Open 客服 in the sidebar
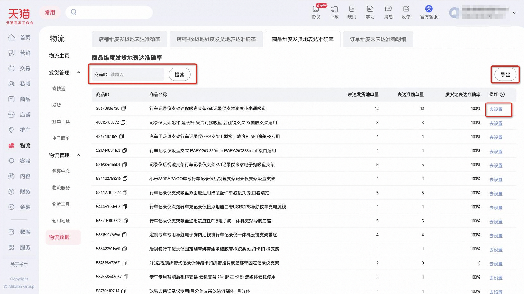The image size is (524, 294). pyautogui.click(x=20, y=161)
